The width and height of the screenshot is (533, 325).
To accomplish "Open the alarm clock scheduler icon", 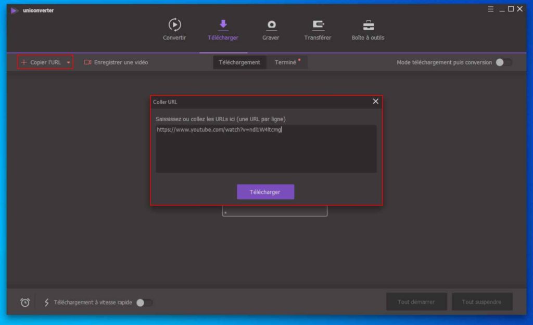I will coord(25,302).
